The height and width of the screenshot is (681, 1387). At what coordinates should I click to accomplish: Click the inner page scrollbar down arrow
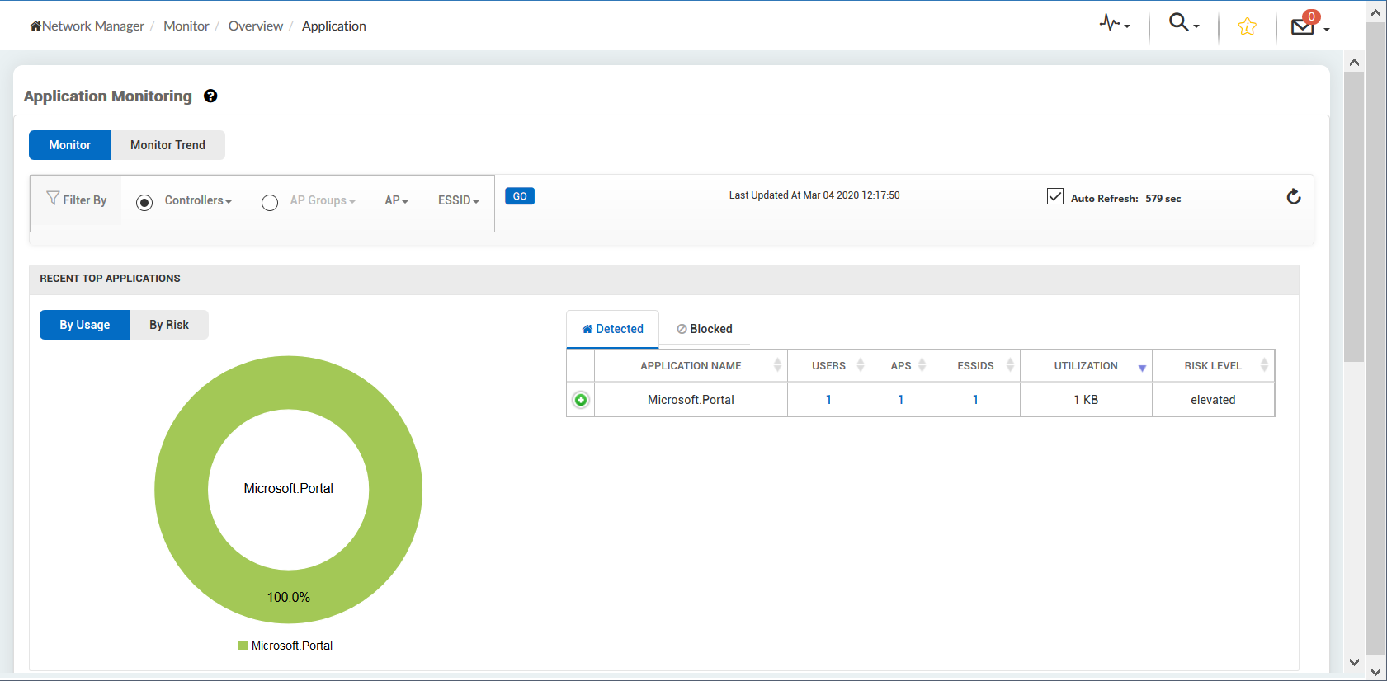1353,662
